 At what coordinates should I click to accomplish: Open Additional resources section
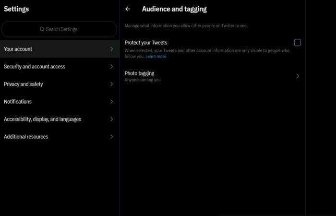60,137
